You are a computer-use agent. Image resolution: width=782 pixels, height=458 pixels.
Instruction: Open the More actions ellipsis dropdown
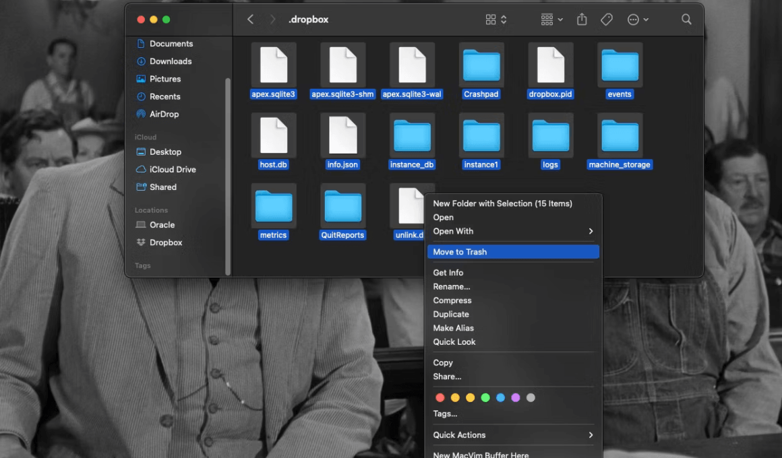[x=638, y=20]
